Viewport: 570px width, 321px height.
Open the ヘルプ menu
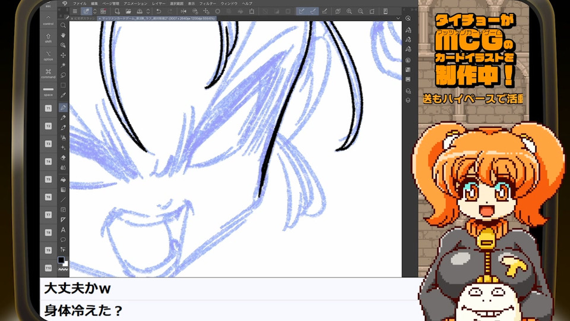pos(247,4)
